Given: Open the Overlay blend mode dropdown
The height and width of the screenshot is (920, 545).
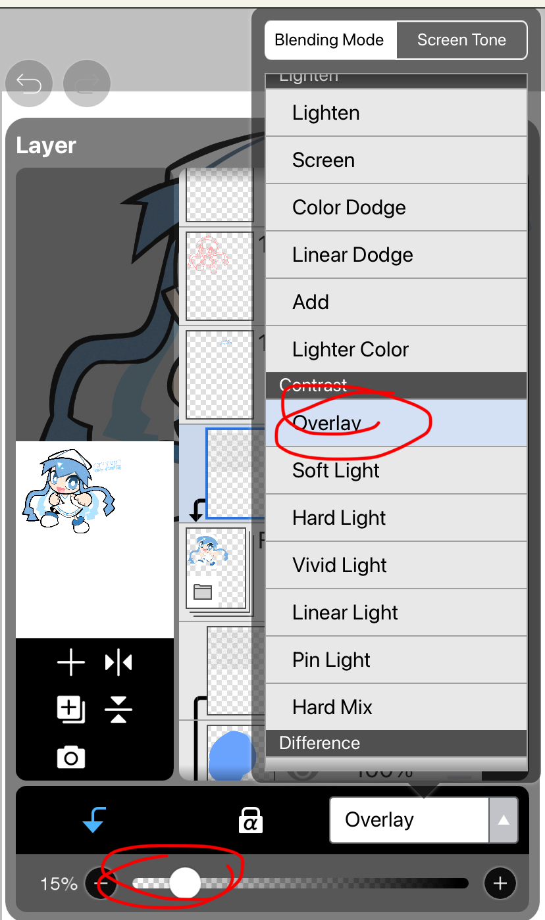Looking at the screenshot, I should pos(409,820).
